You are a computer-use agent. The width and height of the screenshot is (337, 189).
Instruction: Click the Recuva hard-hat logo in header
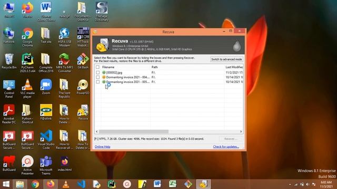pyautogui.click(x=102, y=45)
